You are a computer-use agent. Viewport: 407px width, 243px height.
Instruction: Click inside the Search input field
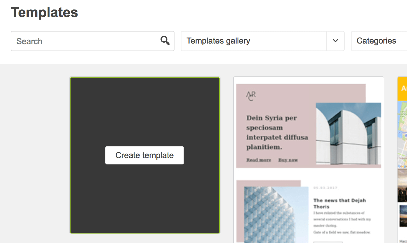coord(79,41)
